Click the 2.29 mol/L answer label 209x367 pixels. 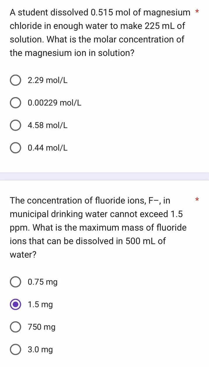tap(47, 80)
